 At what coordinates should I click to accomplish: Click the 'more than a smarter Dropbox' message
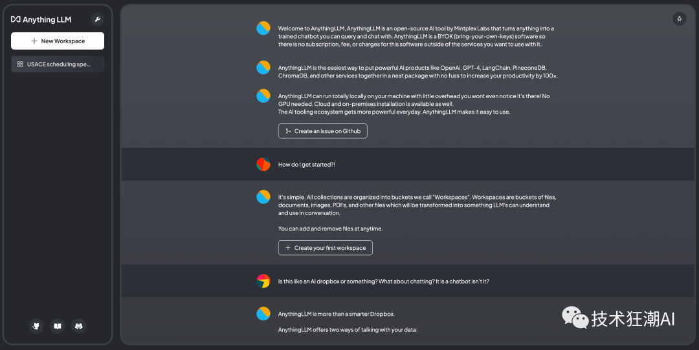point(337,314)
